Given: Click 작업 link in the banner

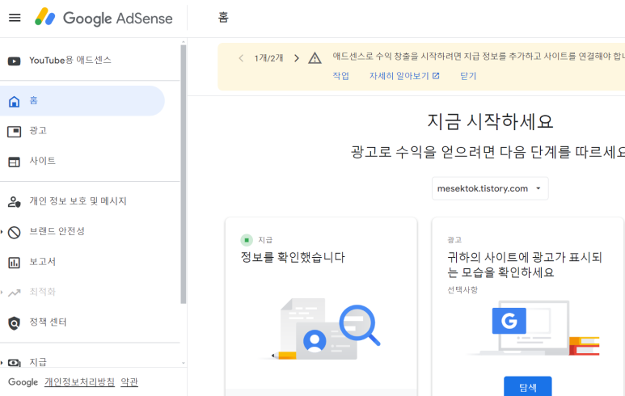Looking at the screenshot, I should click(341, 76).
